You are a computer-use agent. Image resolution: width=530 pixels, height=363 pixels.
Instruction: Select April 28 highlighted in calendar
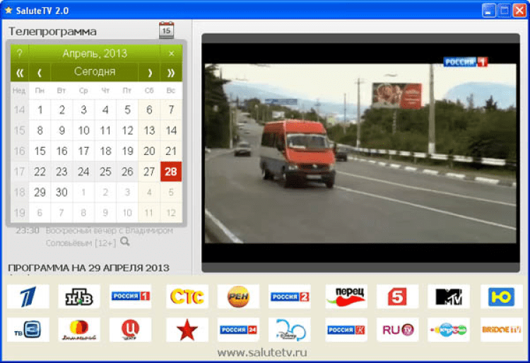coord(171,171)
